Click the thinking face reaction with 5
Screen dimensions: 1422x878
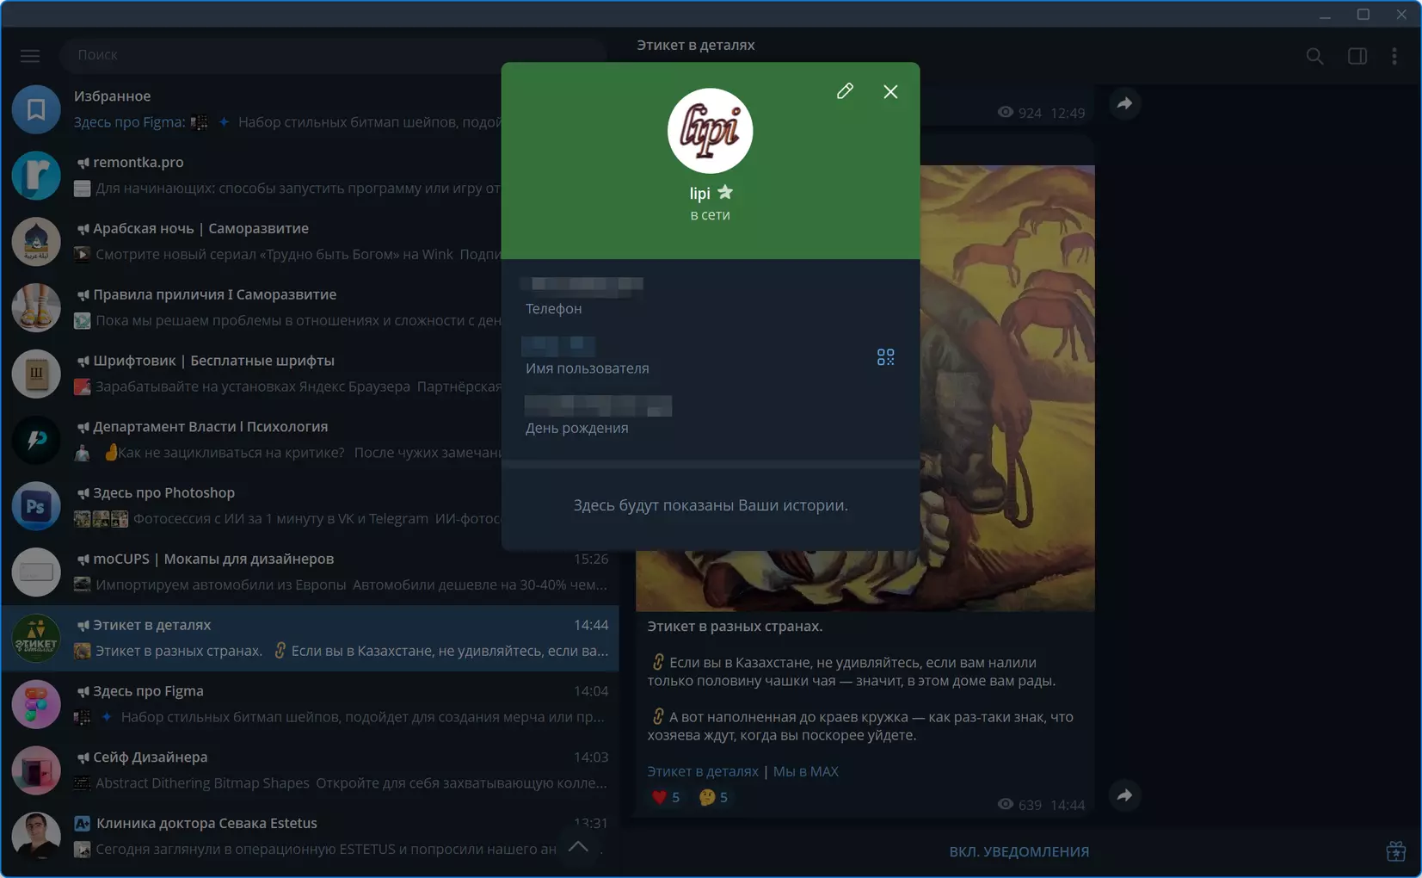714,797
